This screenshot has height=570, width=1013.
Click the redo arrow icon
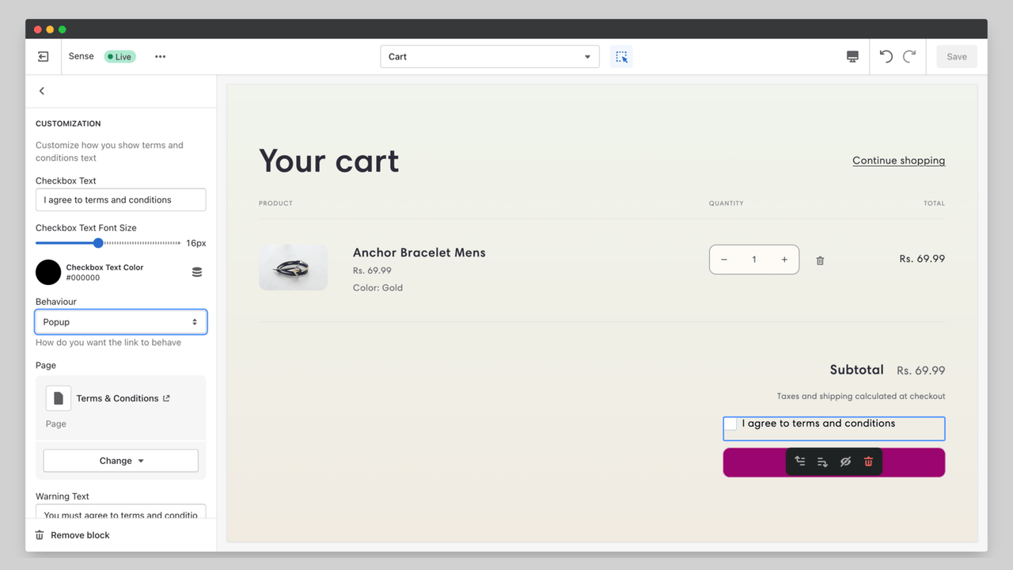[909, 57]
